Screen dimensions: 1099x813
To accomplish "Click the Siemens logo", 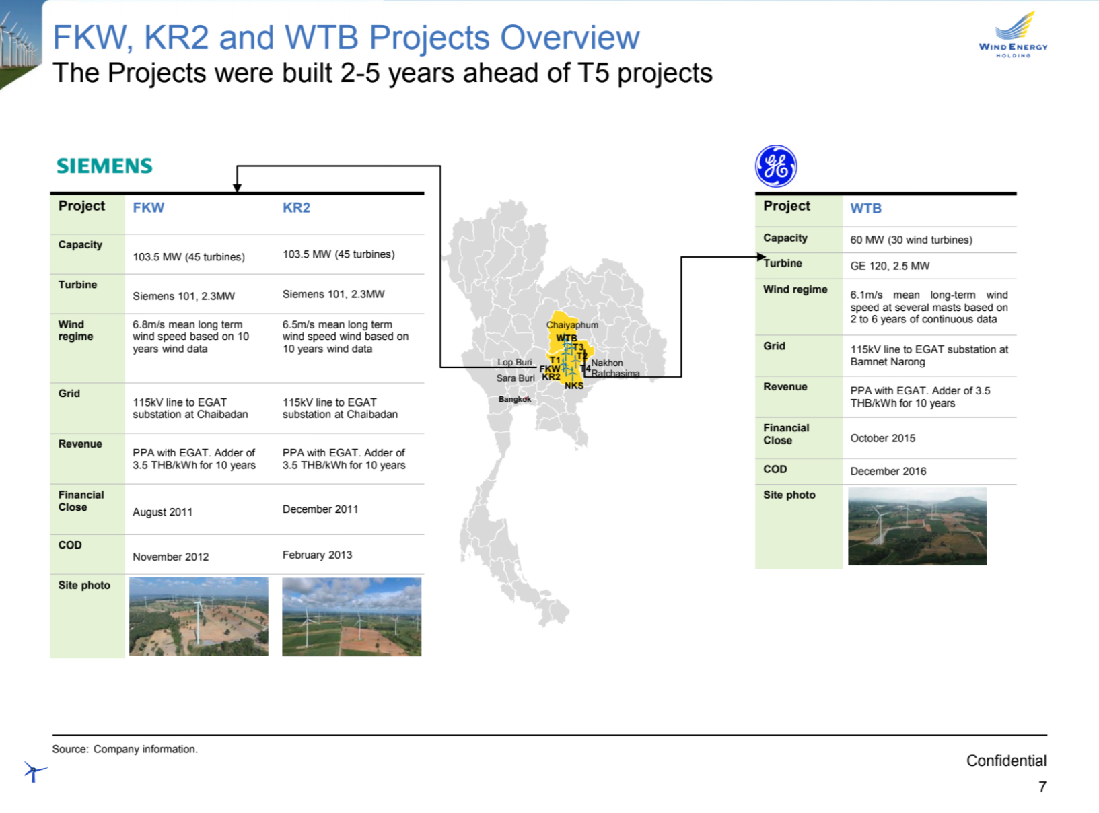I will pos(104,166).
